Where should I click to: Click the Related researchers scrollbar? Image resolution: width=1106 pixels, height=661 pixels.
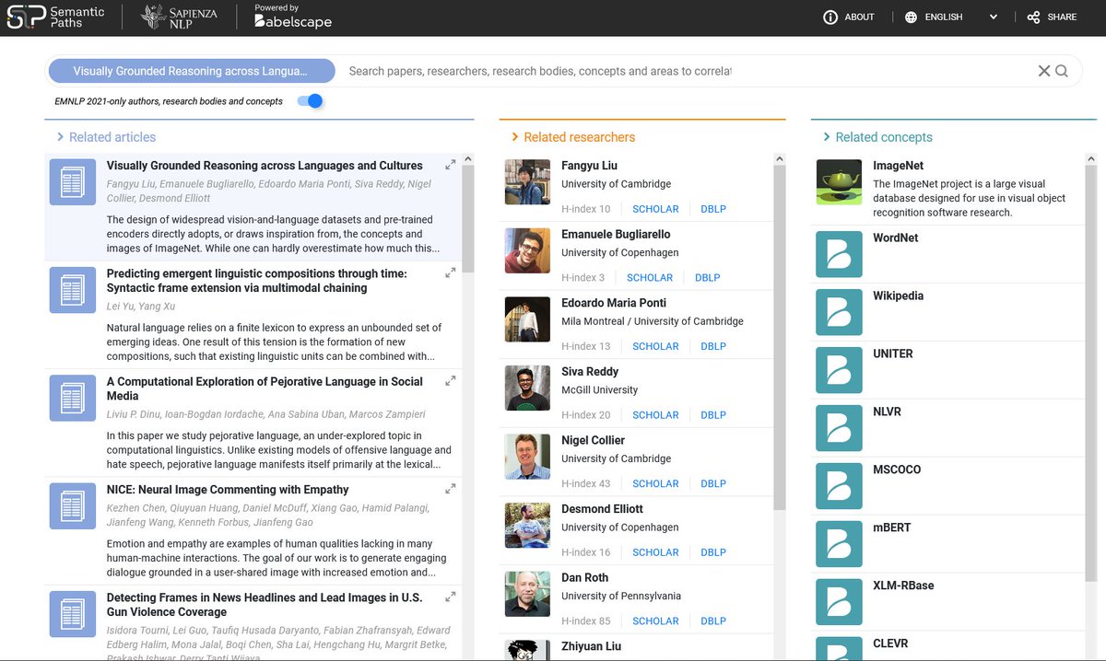point(780,337)
